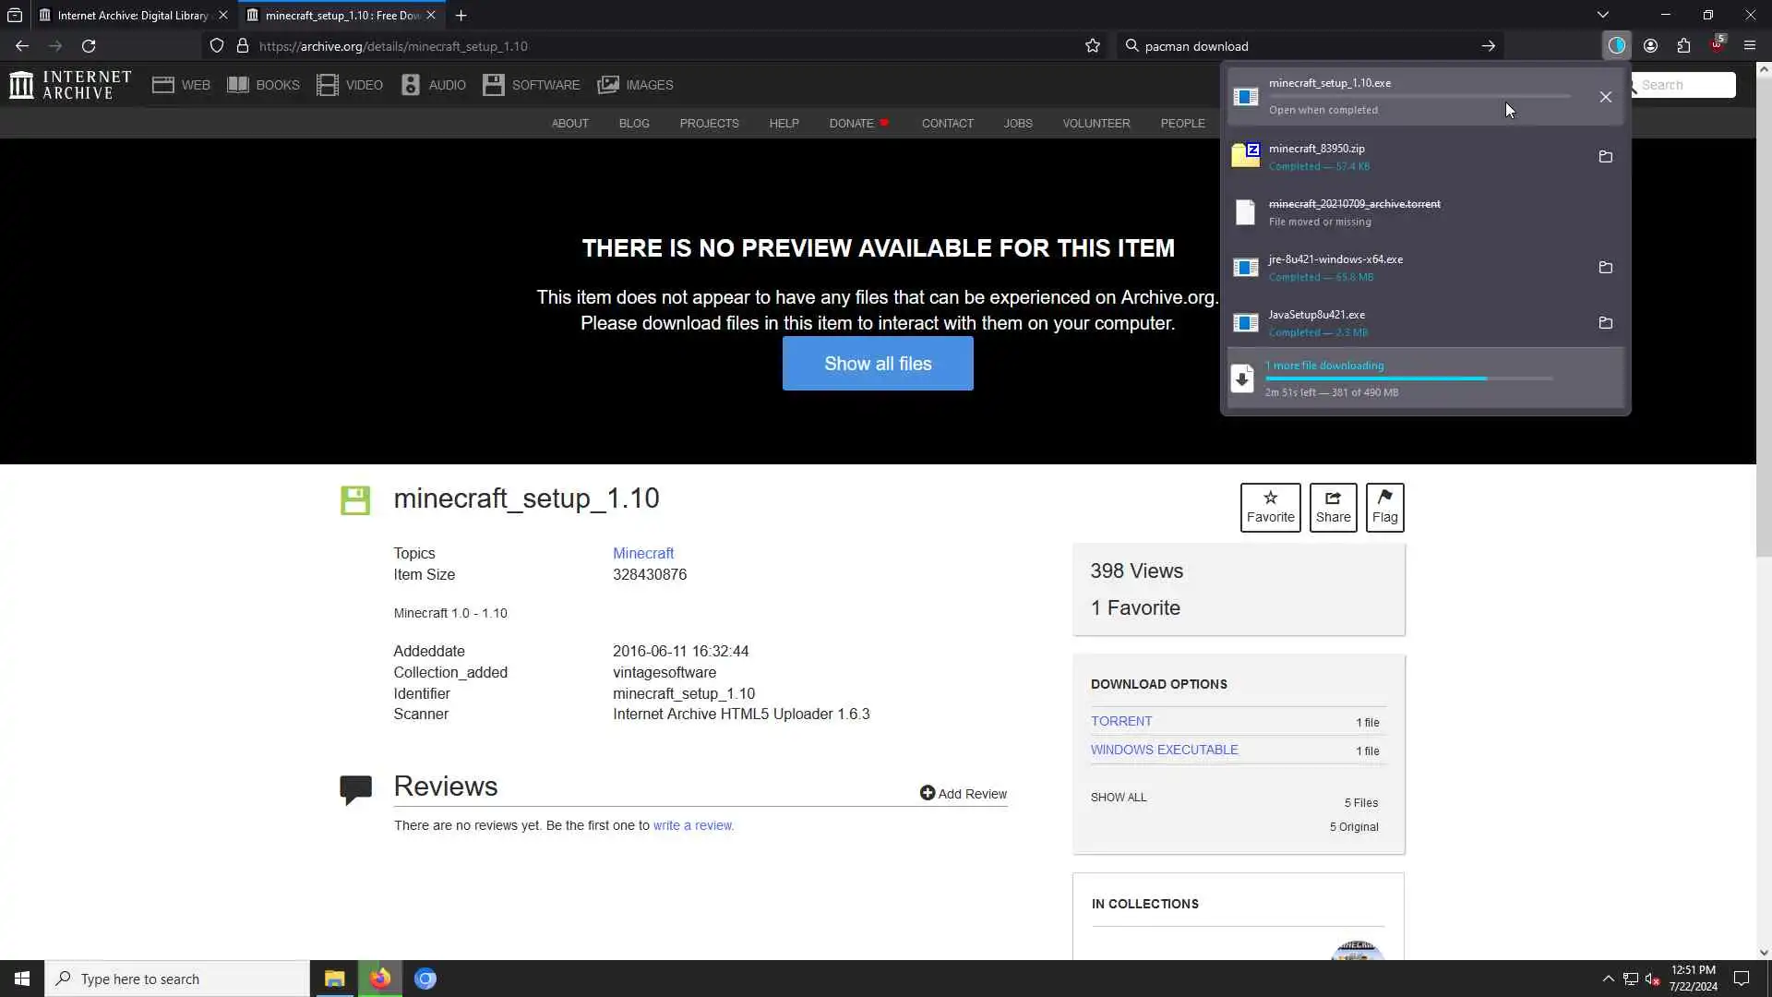1772x997 pixels.
Task: Flag this archive item
Action: point(1384,507)
